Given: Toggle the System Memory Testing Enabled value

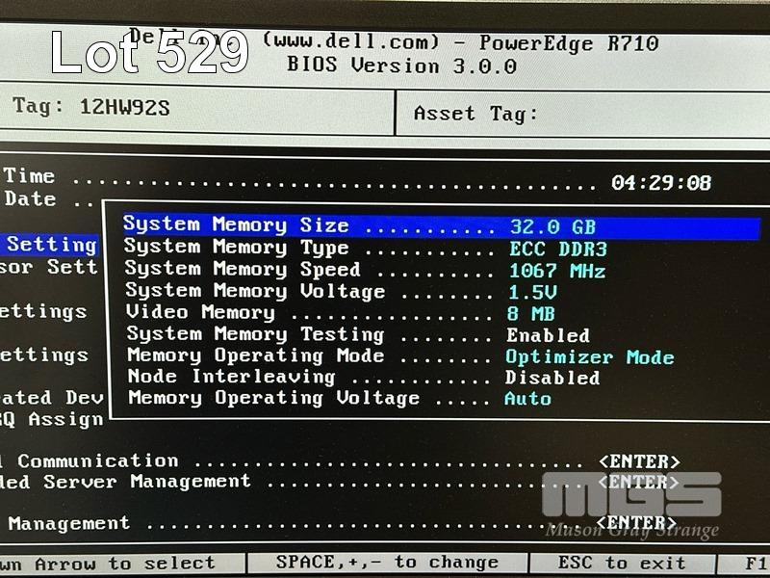Looking at the screenshot, I should (548, 335).
